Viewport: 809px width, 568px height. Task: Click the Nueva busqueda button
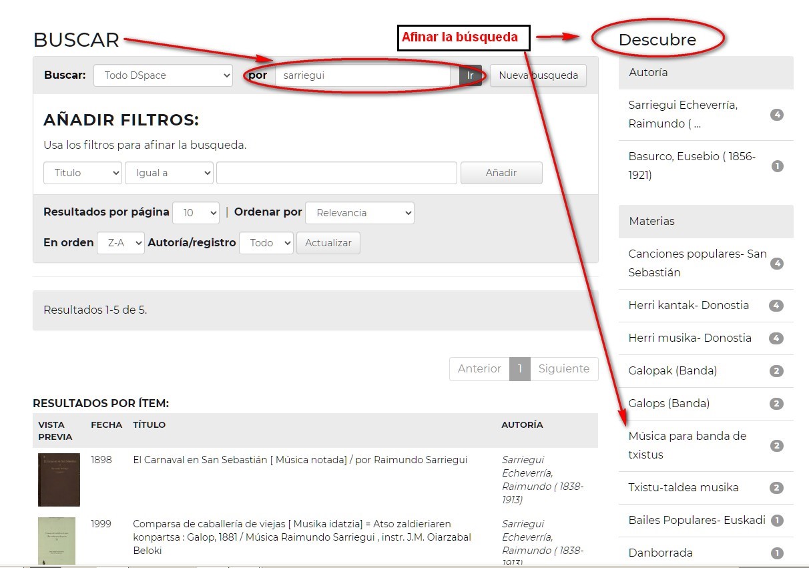[538, 75]
